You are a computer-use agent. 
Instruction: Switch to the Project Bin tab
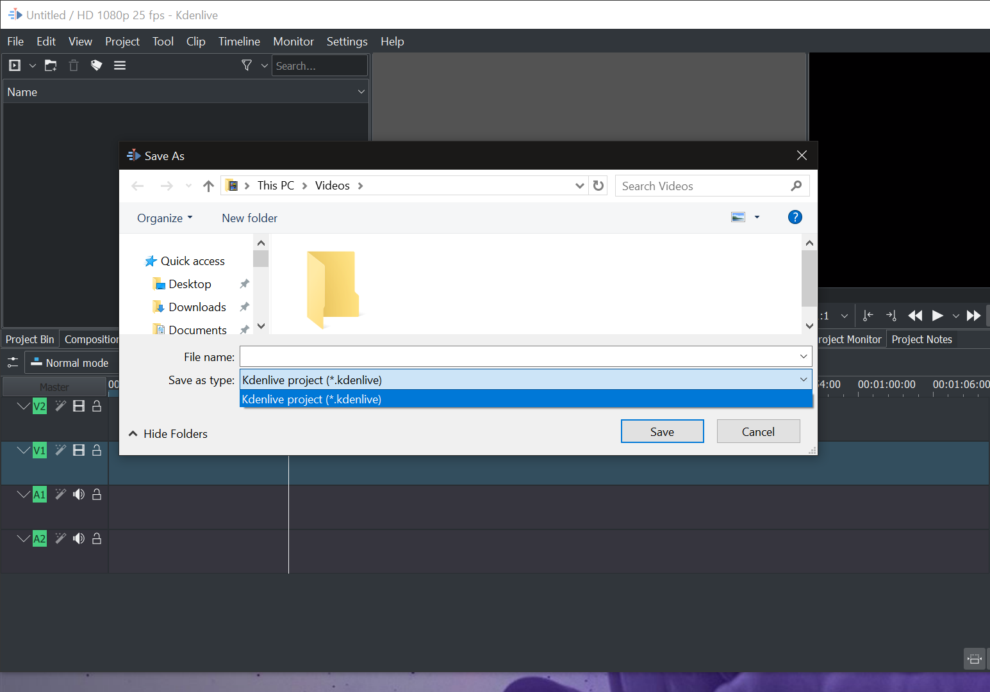30,339
